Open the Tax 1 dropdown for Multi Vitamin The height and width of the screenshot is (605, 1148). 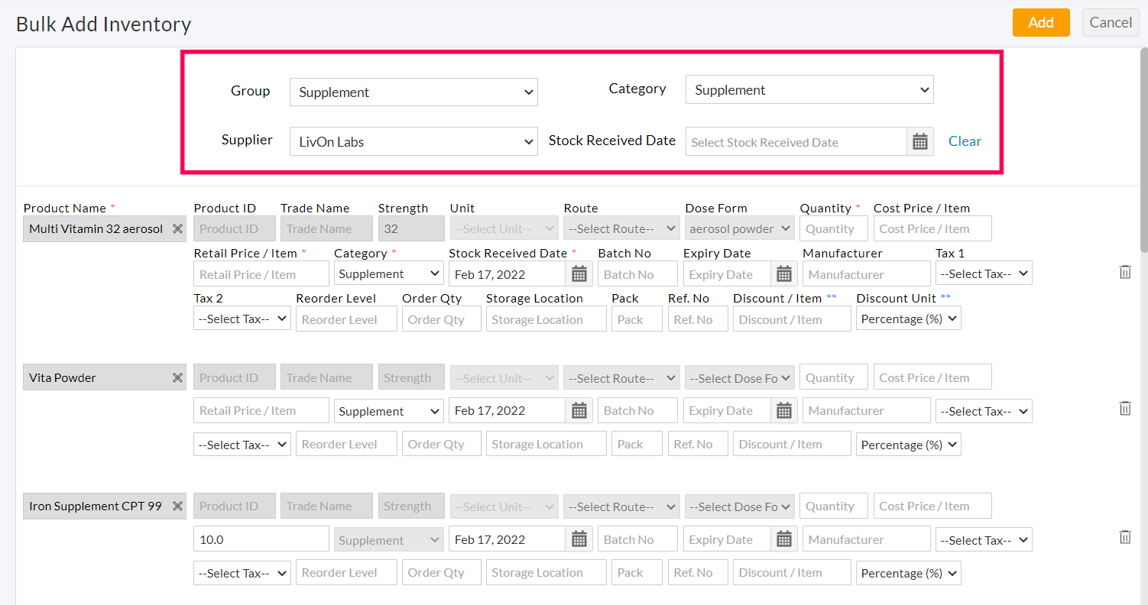984,273
